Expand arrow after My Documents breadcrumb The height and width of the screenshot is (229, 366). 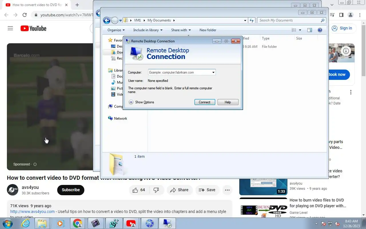click(174, 20)
